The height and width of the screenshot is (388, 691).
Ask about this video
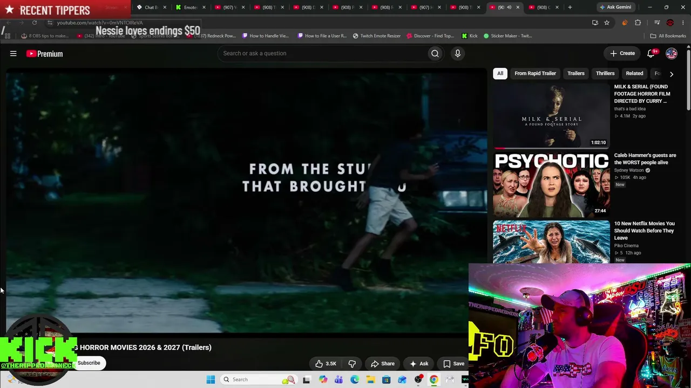pos(419,364)
